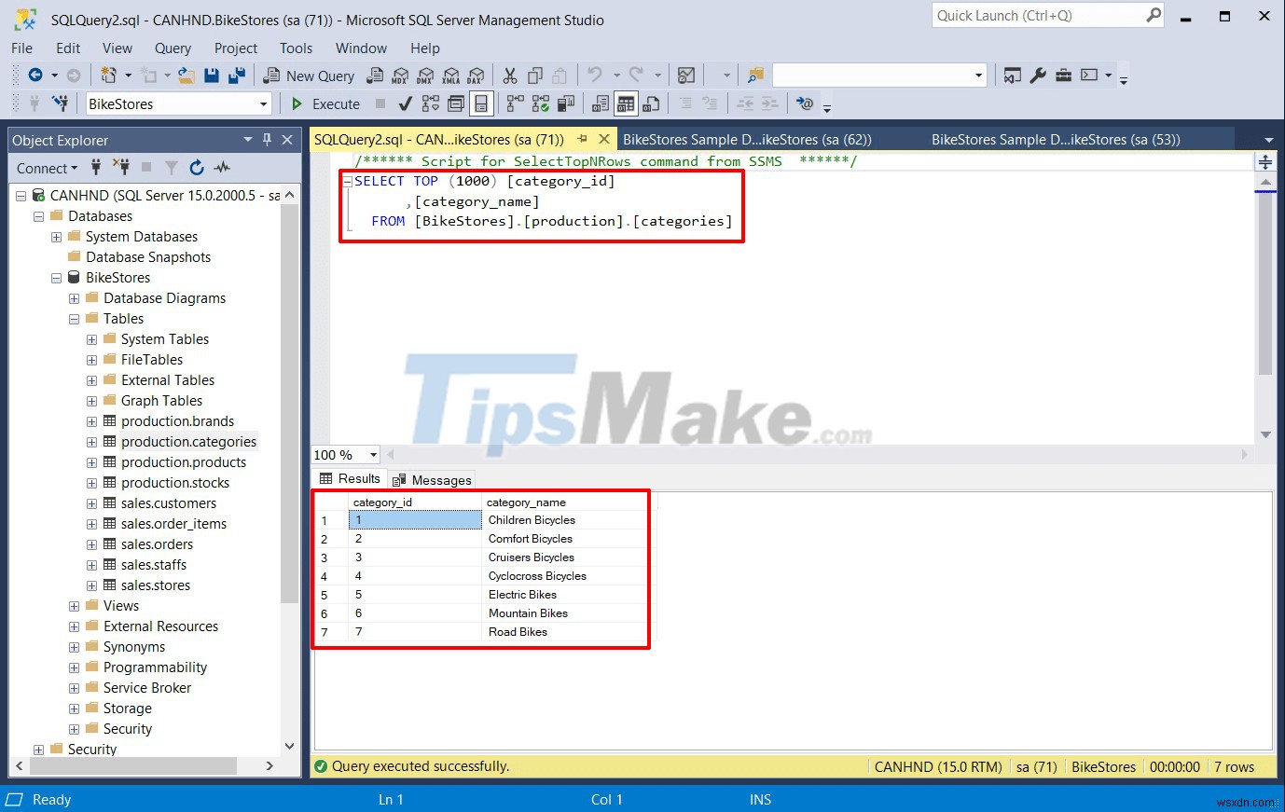Click Connect in Object Explorer
Image resolution: width=1285 pixels, height=812 pixels.
pyautogui.click(x=44, y=168)
